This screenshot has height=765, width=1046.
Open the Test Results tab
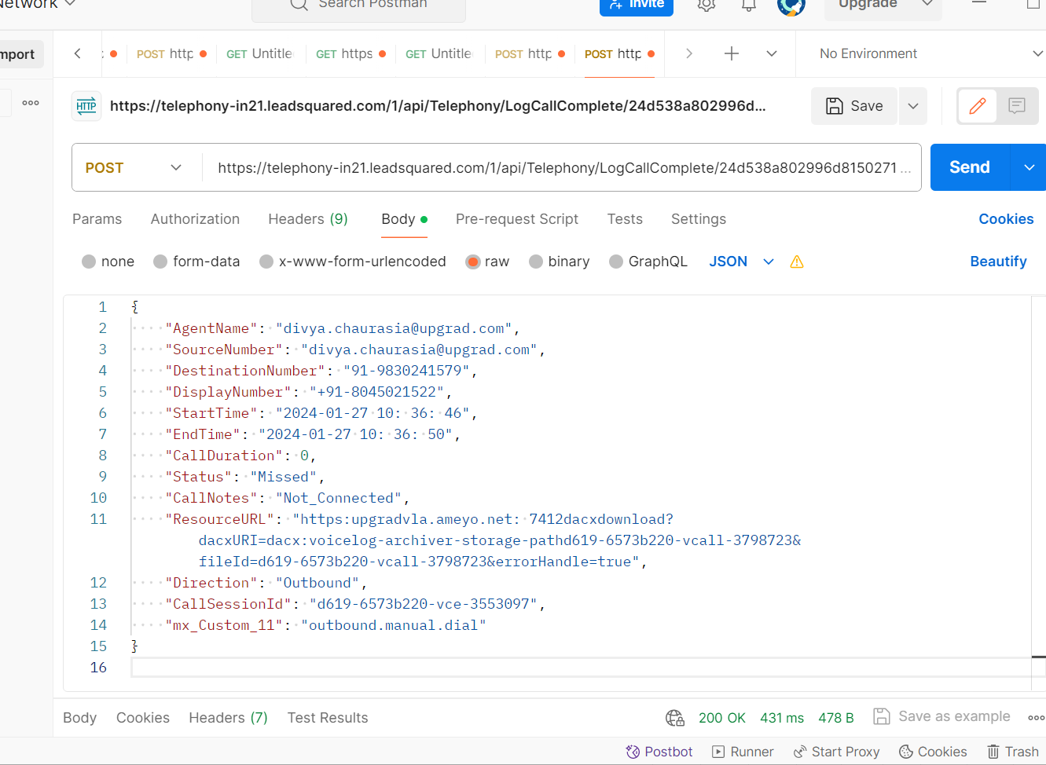coord(328,718)
